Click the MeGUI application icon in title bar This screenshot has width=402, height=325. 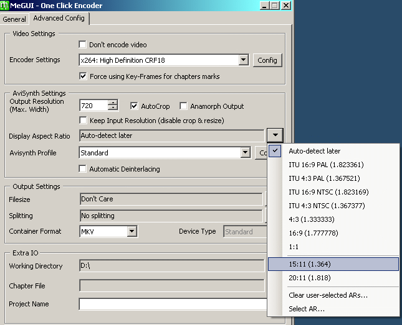[x=4, y=6]
